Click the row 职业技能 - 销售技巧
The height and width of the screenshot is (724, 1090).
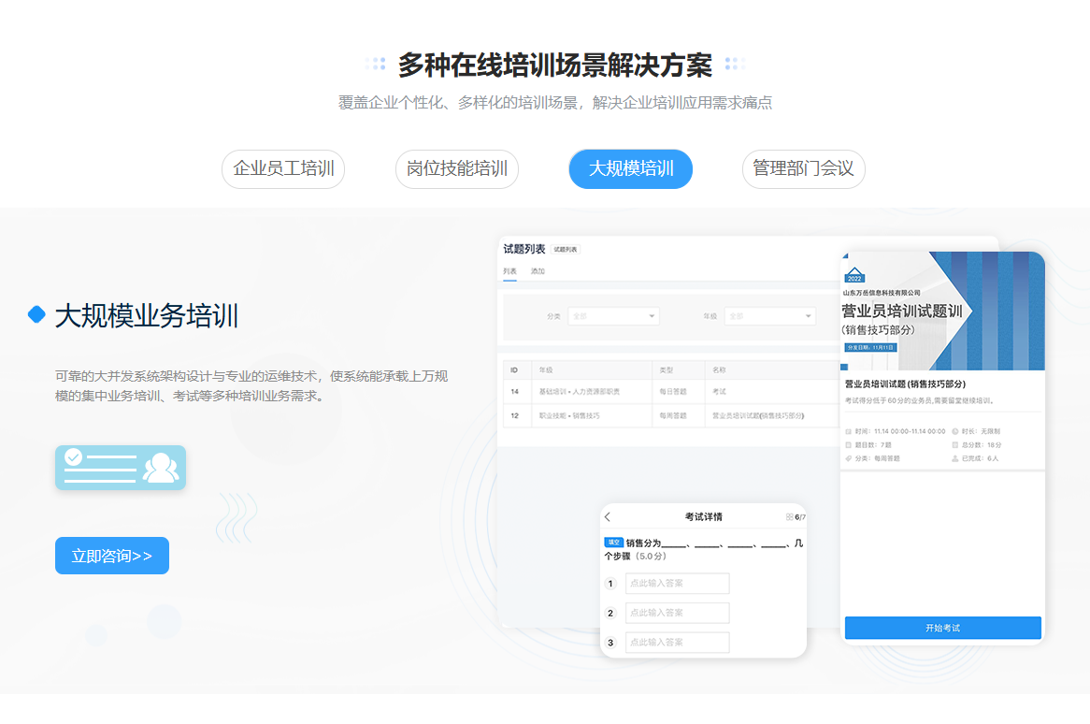click(671, 415)
